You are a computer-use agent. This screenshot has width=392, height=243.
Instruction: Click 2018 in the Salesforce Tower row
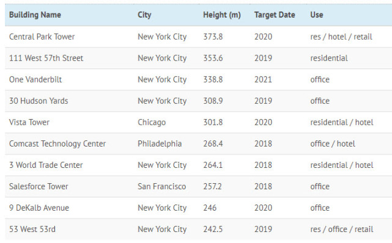click(x=263, y=186)
